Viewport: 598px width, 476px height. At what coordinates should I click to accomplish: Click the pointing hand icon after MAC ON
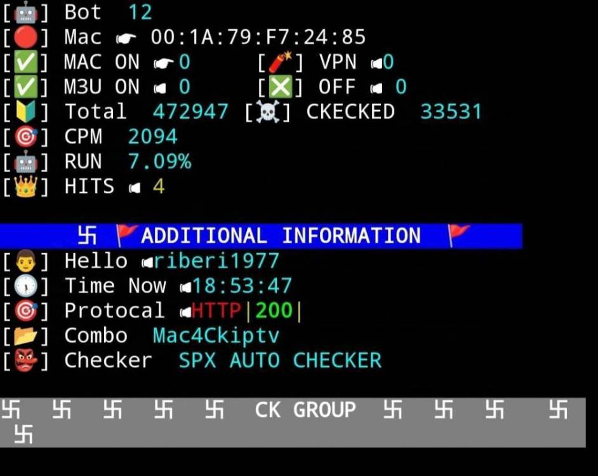tap(164, 63)
